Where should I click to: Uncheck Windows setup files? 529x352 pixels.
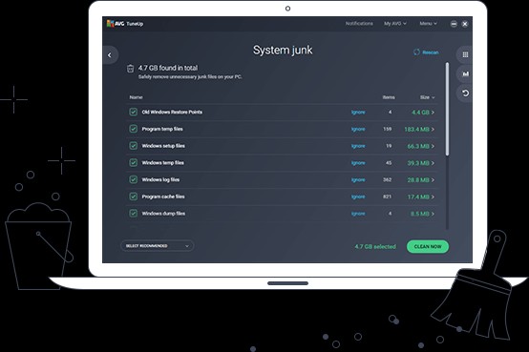134,146
